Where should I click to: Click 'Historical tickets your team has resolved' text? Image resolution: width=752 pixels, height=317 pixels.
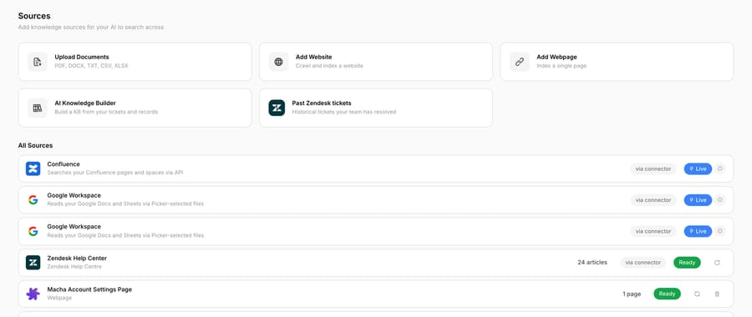pyautogui.click(x=344, y=112)
